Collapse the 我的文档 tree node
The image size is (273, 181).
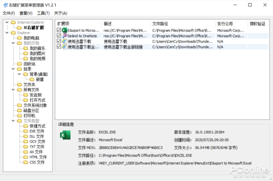(x=13, y=43)
